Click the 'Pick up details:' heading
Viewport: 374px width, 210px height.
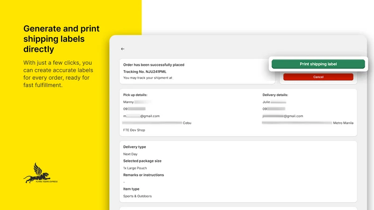point(135,95)
